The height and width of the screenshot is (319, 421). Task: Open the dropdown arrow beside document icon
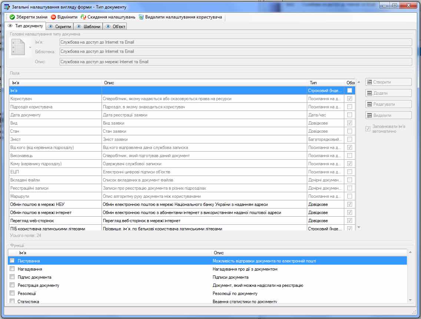[30, 48]
